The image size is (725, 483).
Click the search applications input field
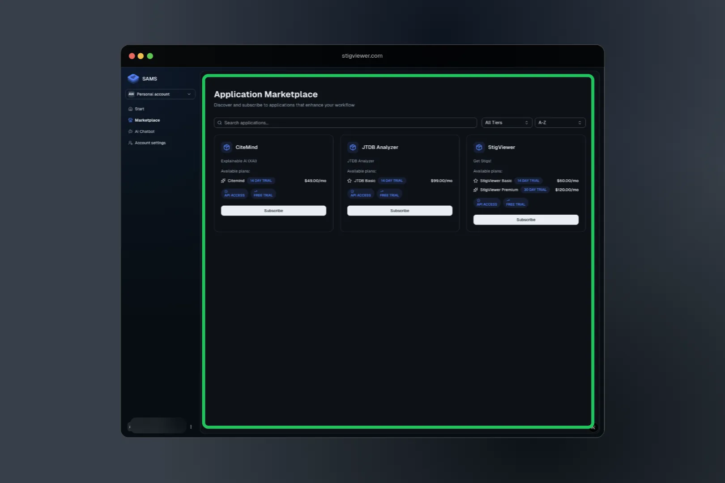click(345, 122)
